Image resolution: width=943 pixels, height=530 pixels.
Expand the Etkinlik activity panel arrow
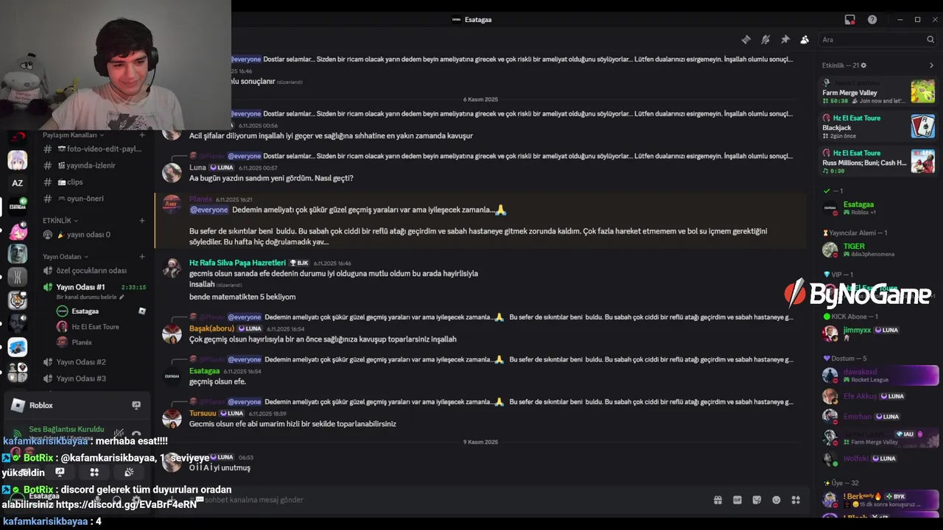[x=931, y=66]
